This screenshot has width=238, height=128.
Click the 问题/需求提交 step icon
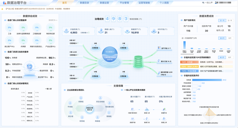132,109
